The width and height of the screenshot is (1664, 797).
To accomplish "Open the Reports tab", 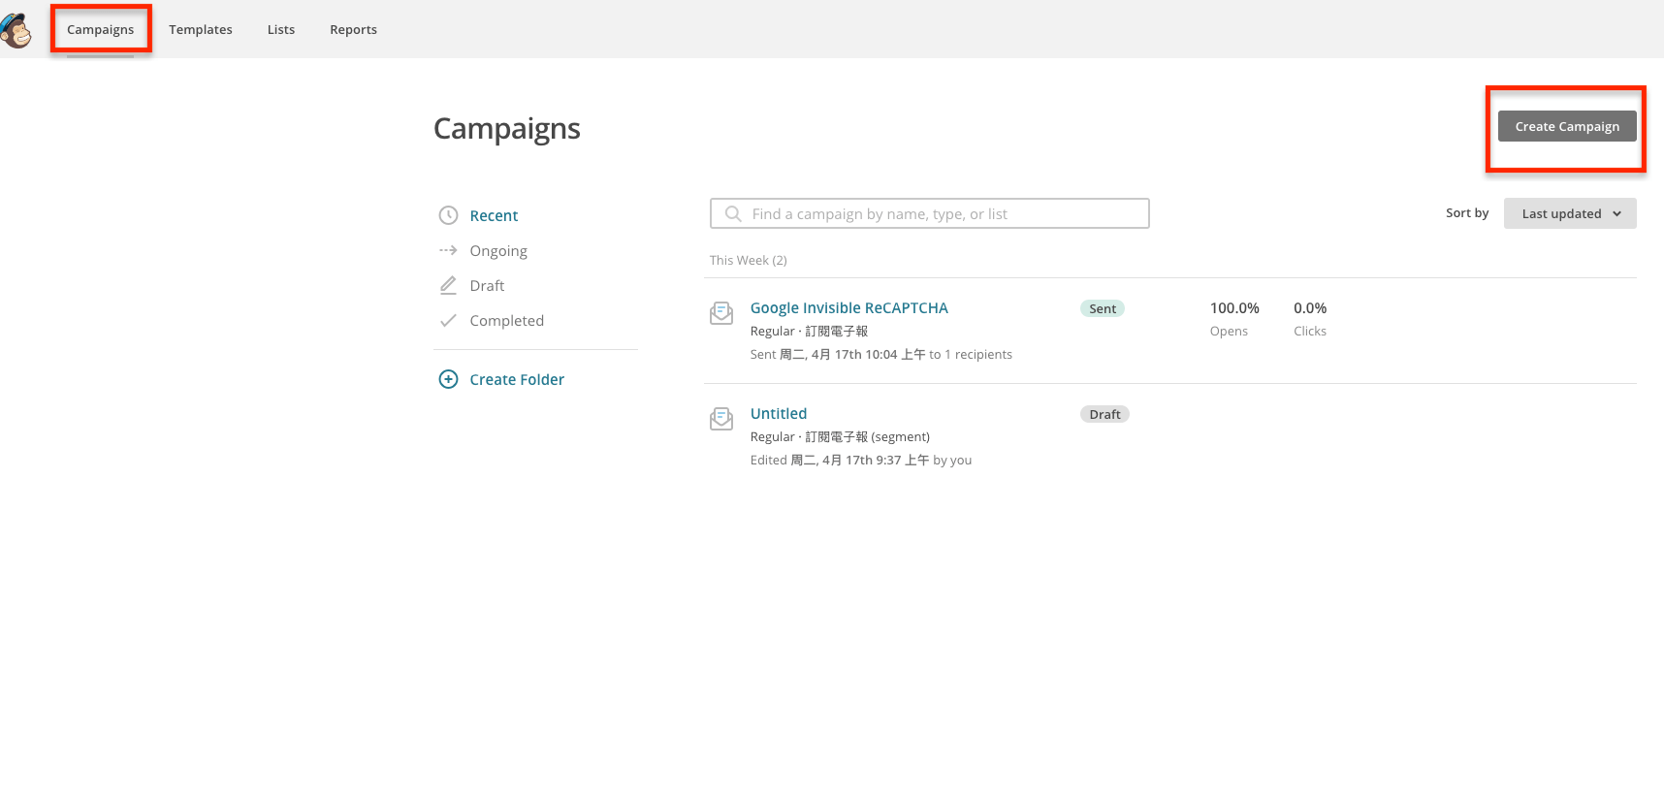I will pos(353,29).
